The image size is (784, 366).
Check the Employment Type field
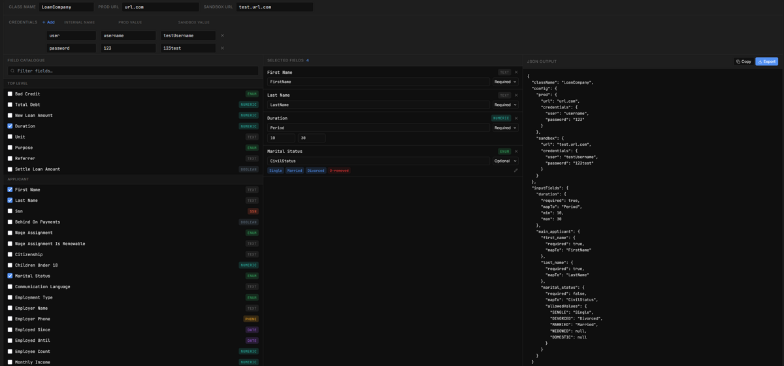click(x=10, y=297)
